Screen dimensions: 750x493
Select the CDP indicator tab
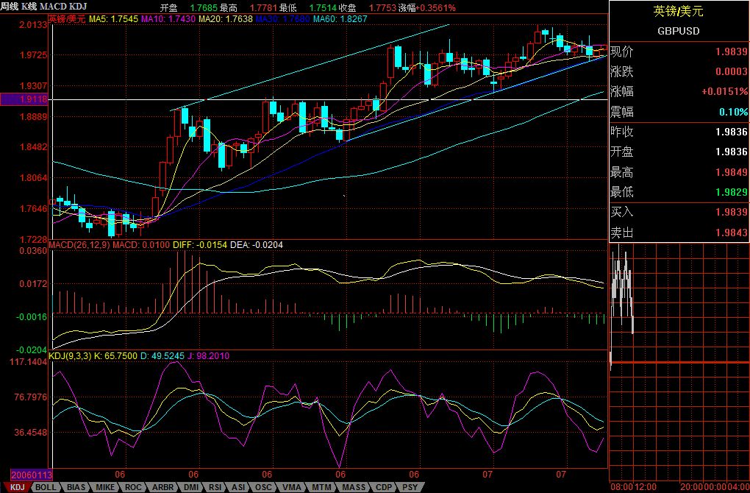click(383, 487)
